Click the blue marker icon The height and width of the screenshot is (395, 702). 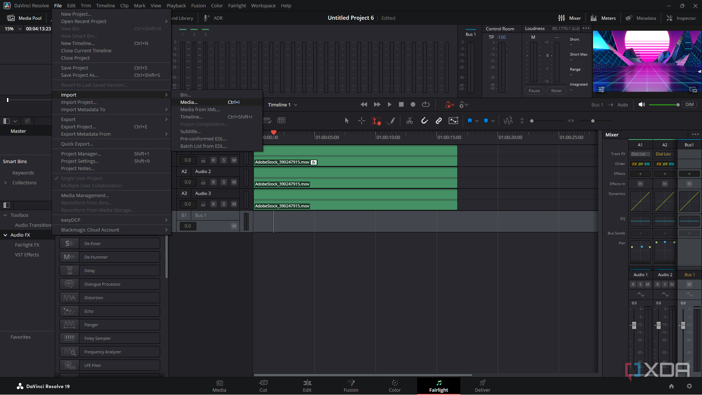[486, 121]
